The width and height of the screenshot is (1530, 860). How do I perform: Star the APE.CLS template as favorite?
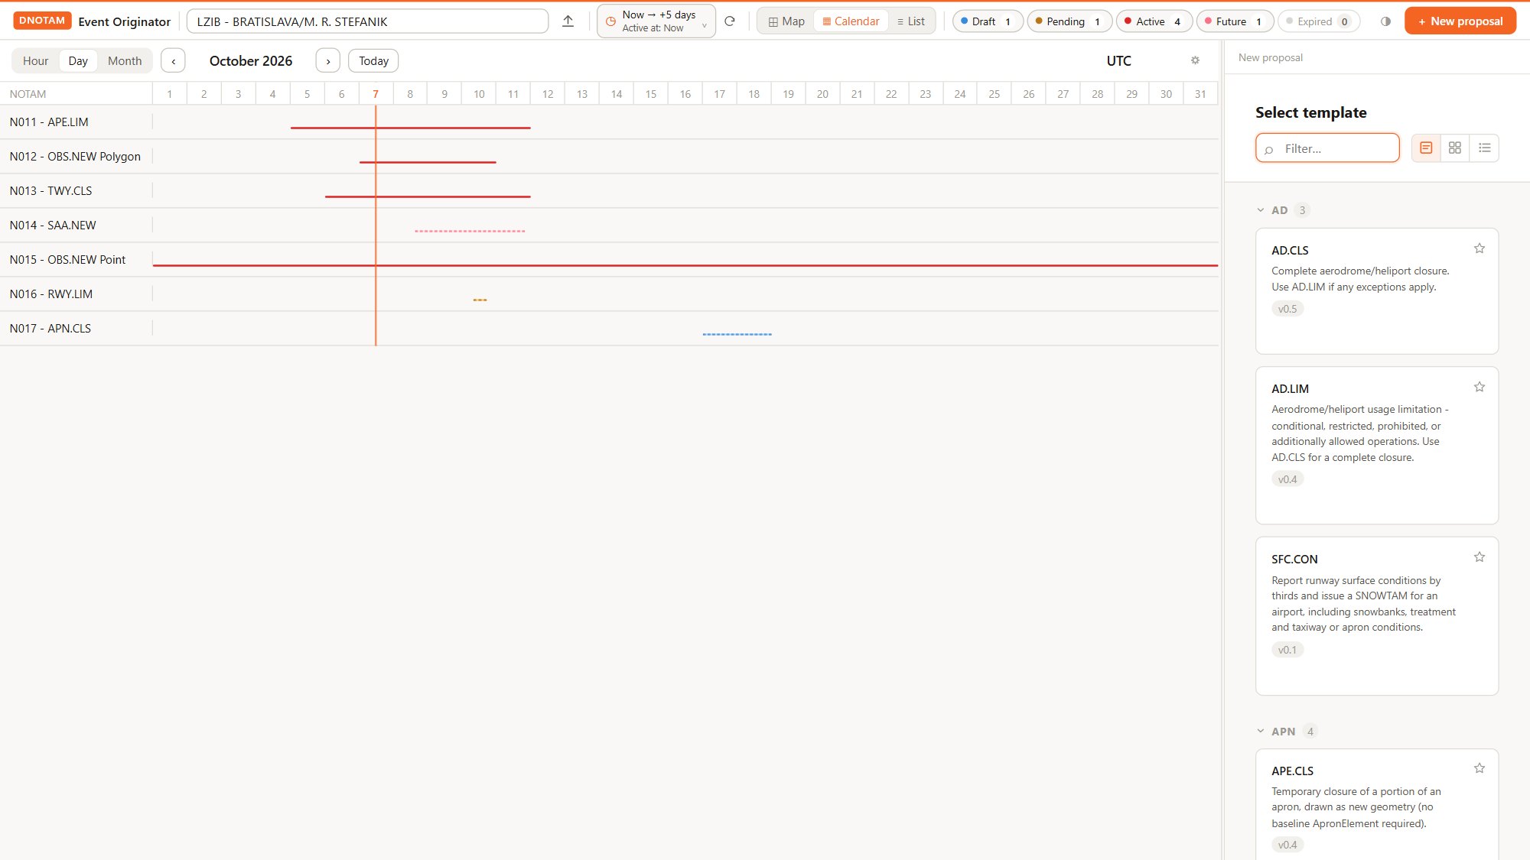[1480, 768]
